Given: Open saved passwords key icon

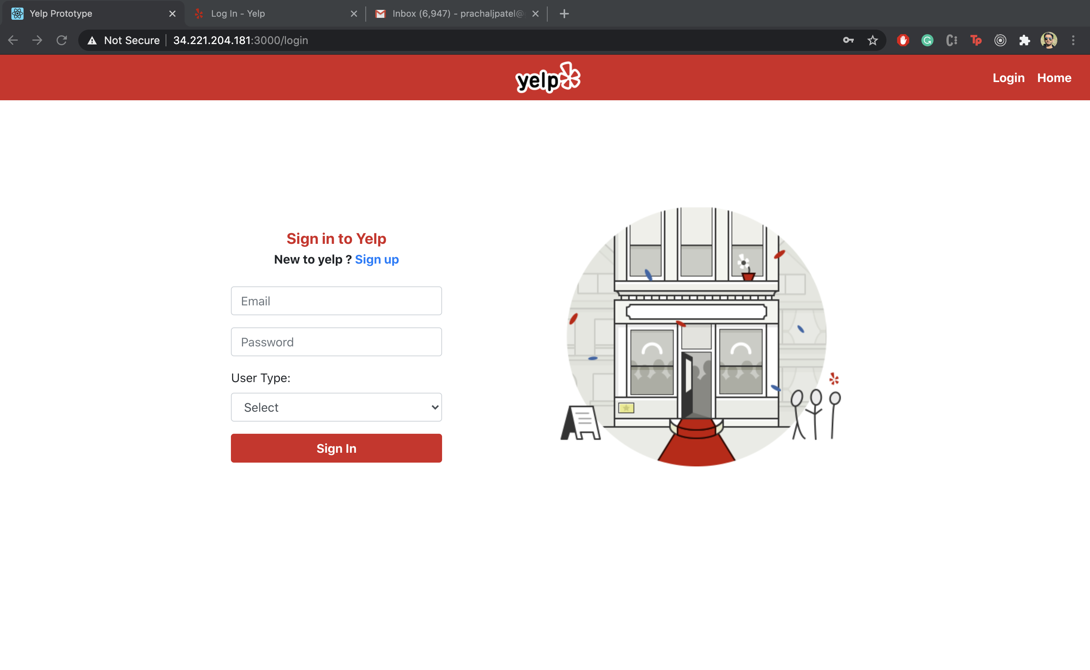Looking at the screenshot, I should pos(848,40).
